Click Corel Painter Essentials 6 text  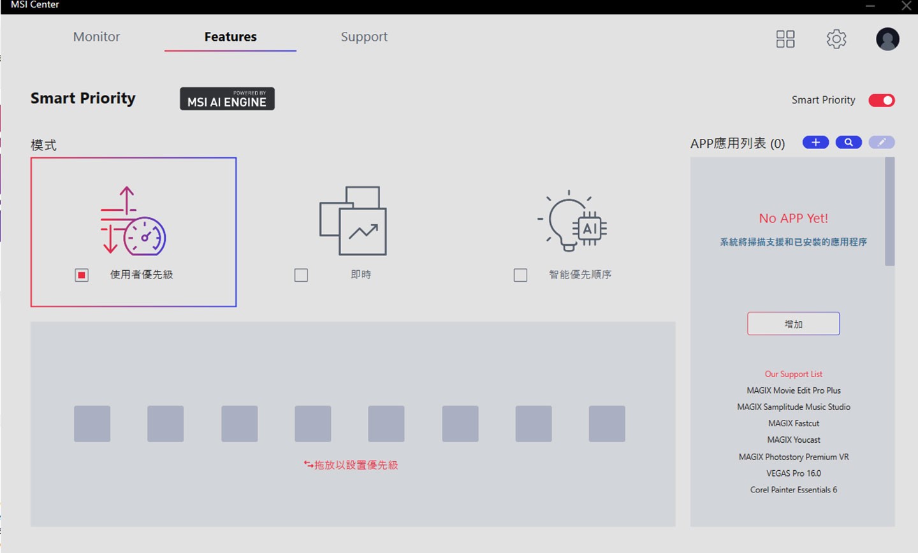point(794,490)
